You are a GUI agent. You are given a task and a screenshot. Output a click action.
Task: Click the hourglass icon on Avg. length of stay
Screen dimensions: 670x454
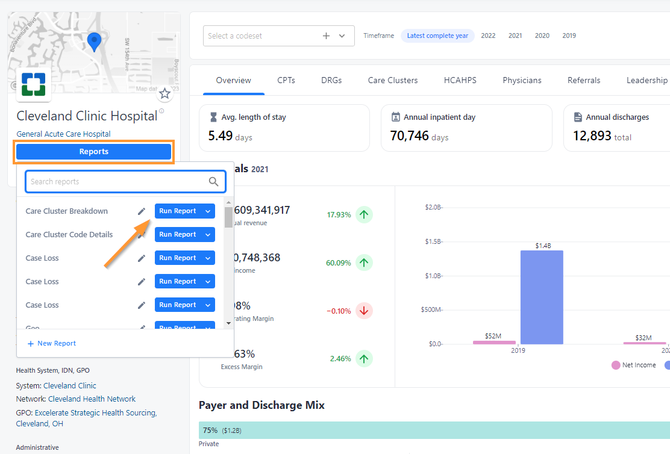[213, 117]
